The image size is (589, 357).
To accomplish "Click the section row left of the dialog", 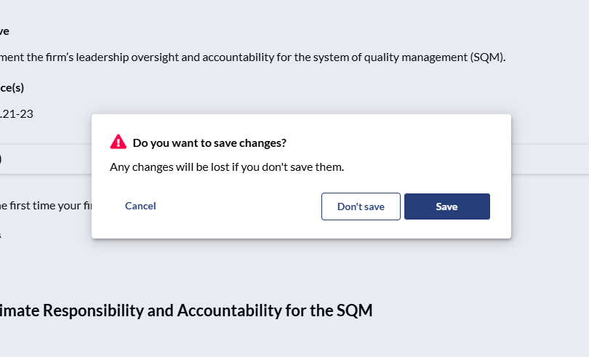I will click(44, 159).
